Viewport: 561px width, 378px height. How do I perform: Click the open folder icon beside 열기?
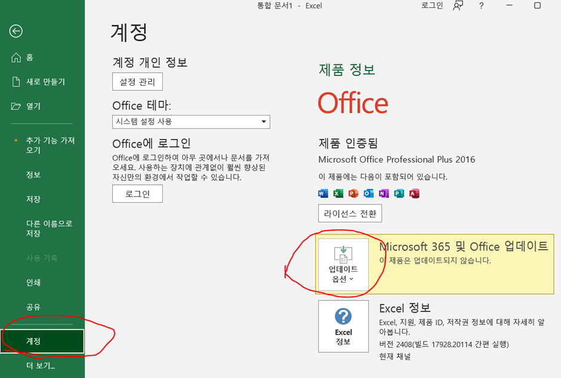click(x=16, y=106)
